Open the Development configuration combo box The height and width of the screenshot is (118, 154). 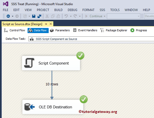tap(149, 16)
